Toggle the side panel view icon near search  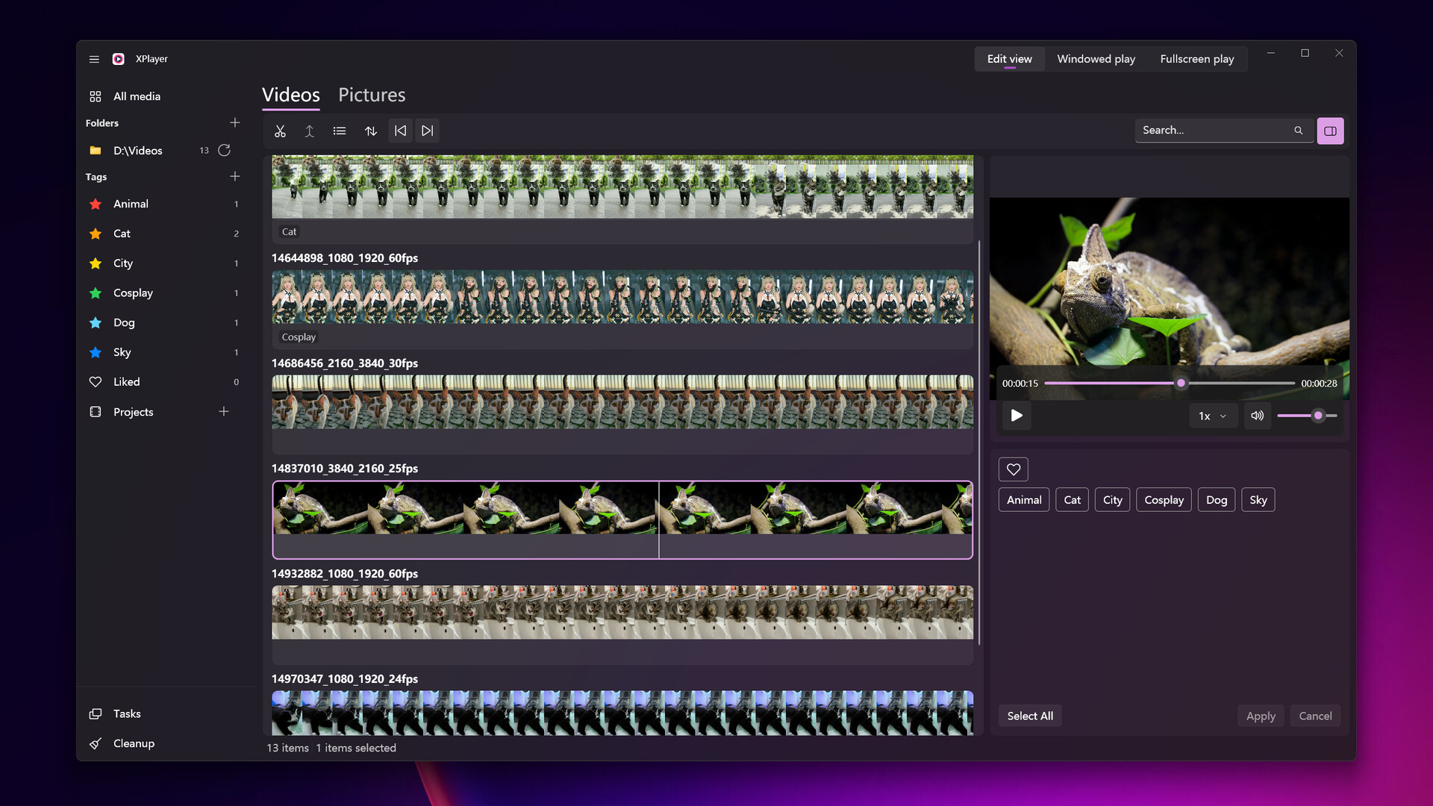(x=1330, y=131)
